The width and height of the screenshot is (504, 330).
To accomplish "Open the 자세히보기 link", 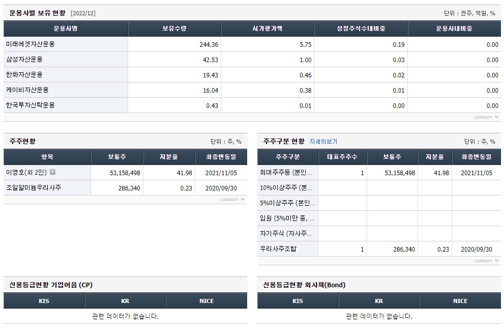I will [323, 142].
